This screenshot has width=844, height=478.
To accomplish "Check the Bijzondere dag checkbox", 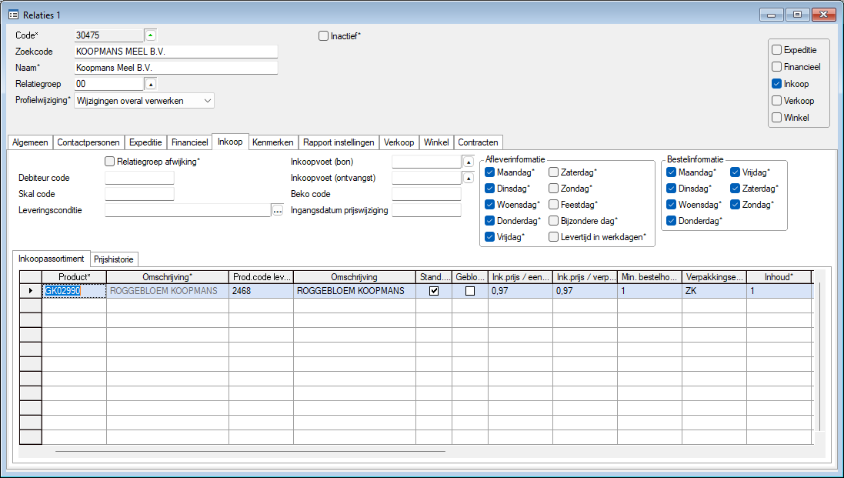I will 553,221.
